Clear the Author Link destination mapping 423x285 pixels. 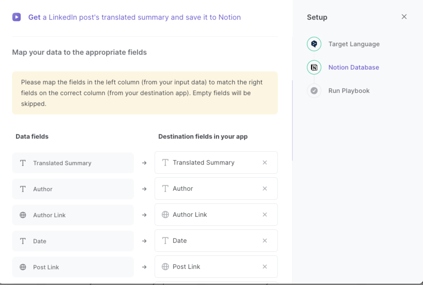(x=265, y=215)
